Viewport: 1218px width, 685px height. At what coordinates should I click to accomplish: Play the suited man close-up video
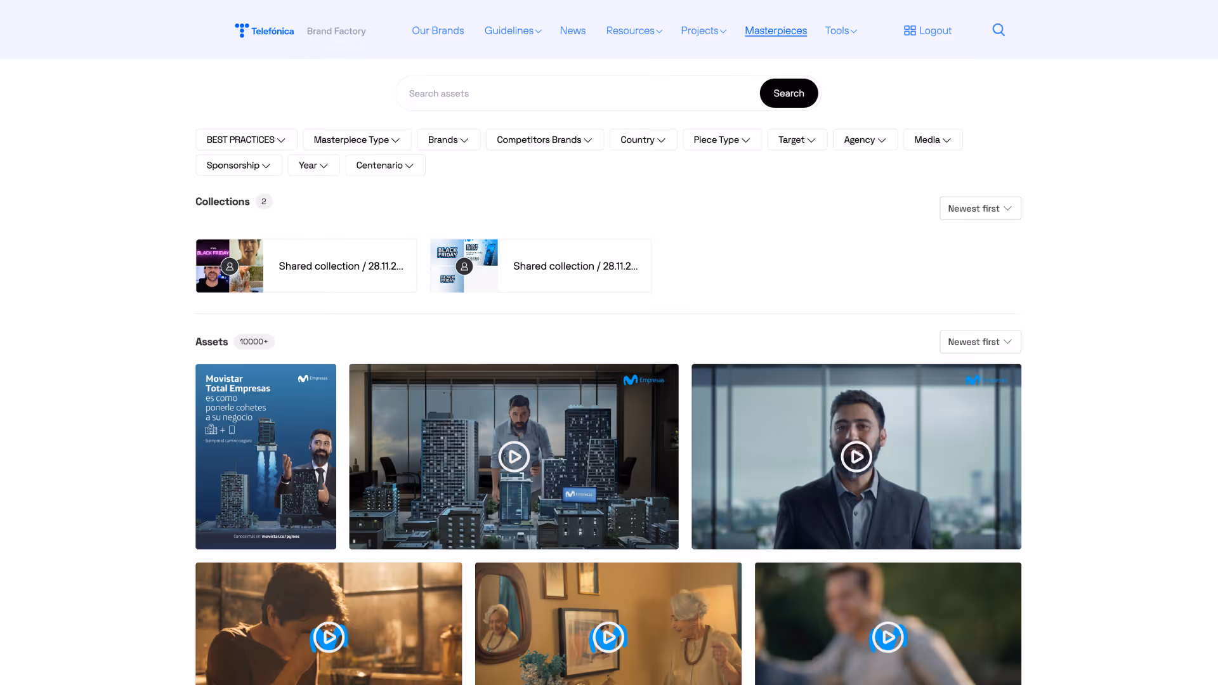856,457
